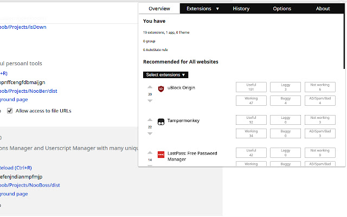Upvote Tampermonkey with the up arrow
The height and width of the screenshot is (217, 347).
150,120
